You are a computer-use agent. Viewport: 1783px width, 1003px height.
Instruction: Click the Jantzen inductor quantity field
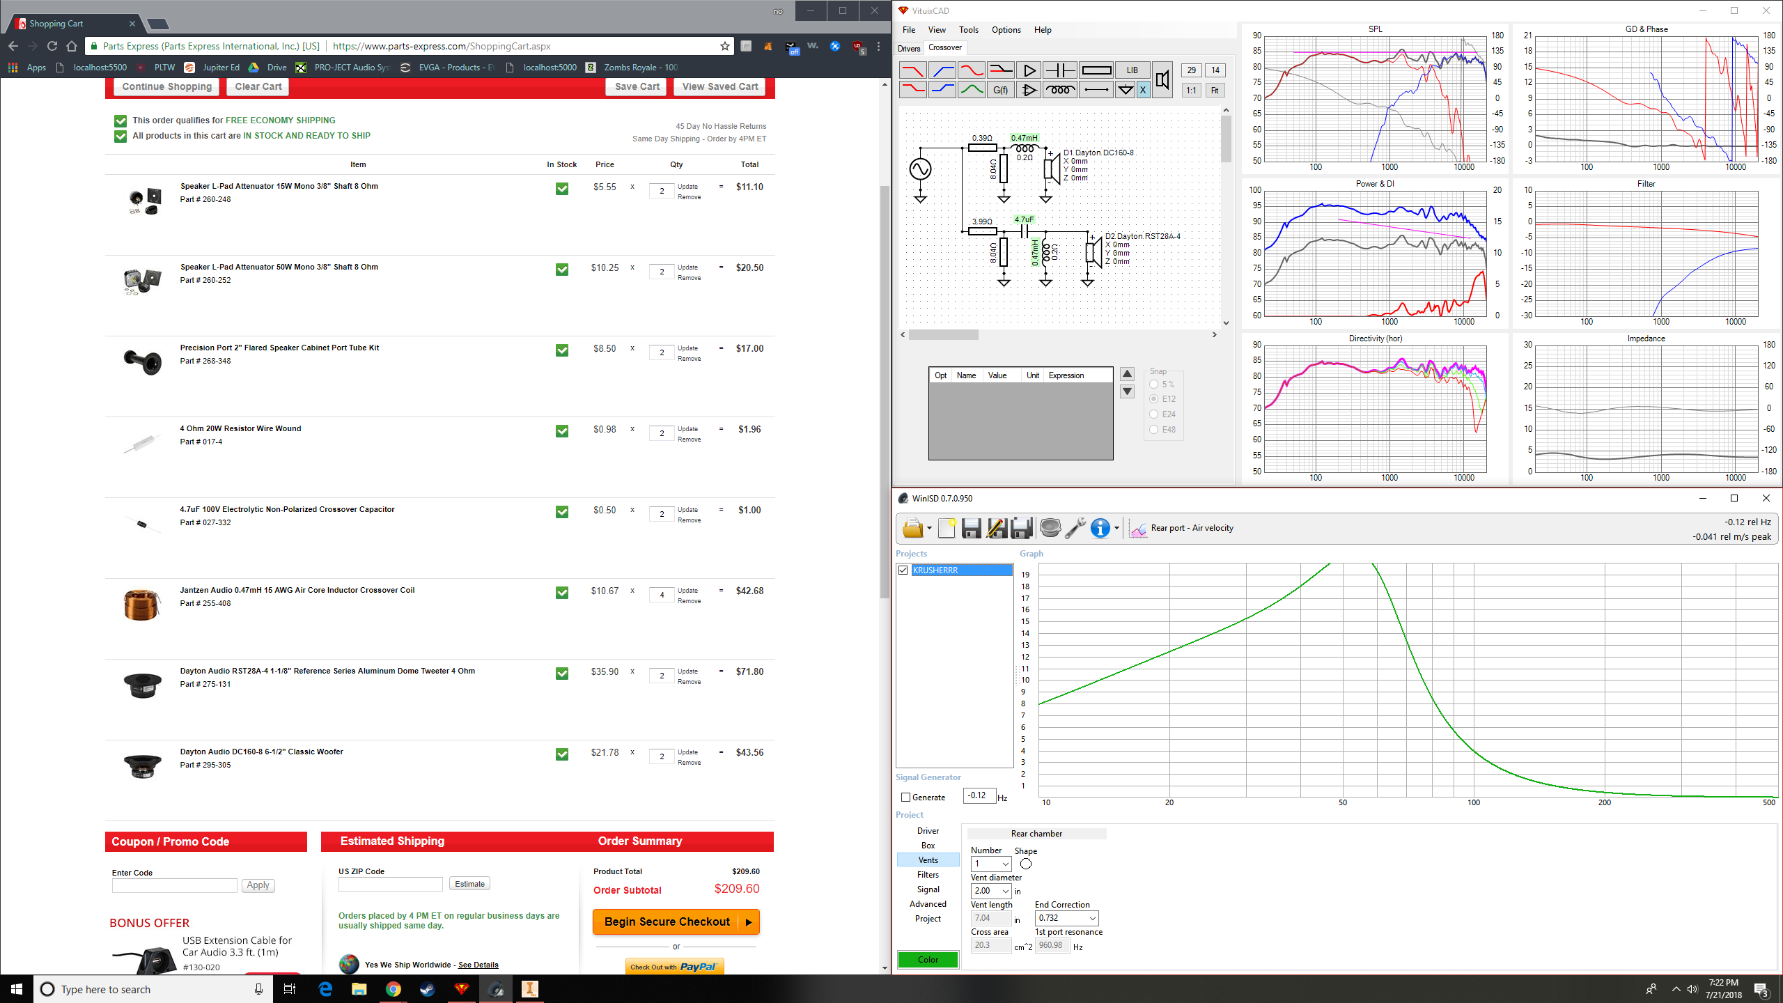pos(661,595)
